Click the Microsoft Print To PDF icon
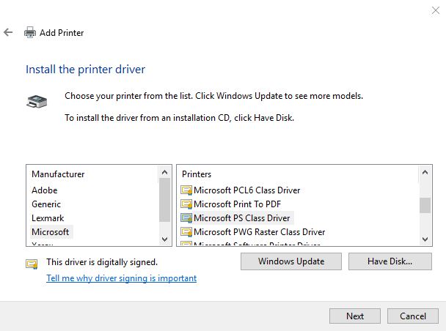Screen dimensions: 446x331 click(186, 204)
